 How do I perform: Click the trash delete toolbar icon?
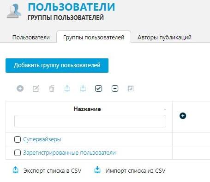click(x=52, y=88)
